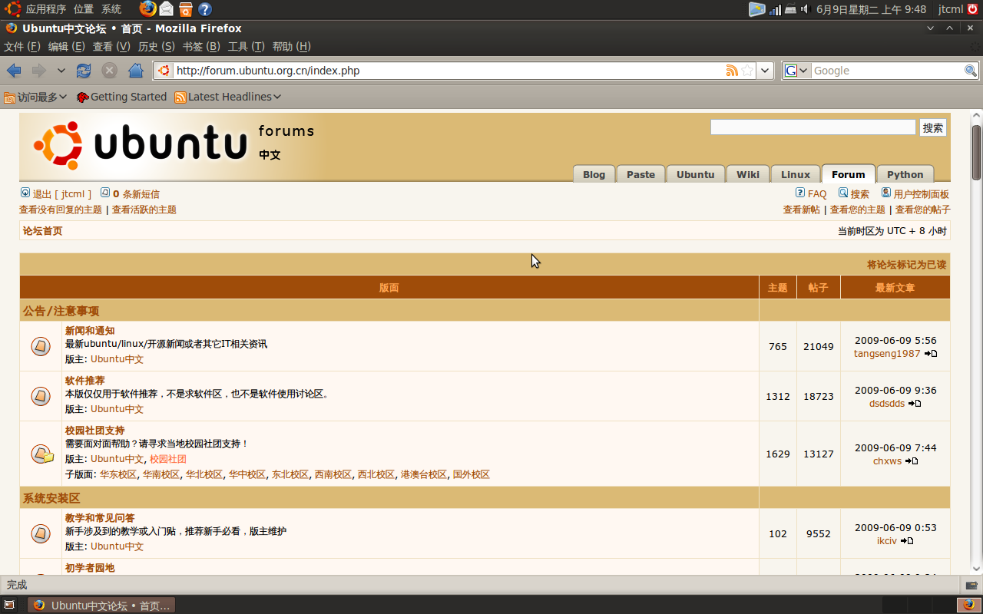Click the forum search text field
This screenshot has width=983, height=614.
pyautogui.click(x=813, y=127)
